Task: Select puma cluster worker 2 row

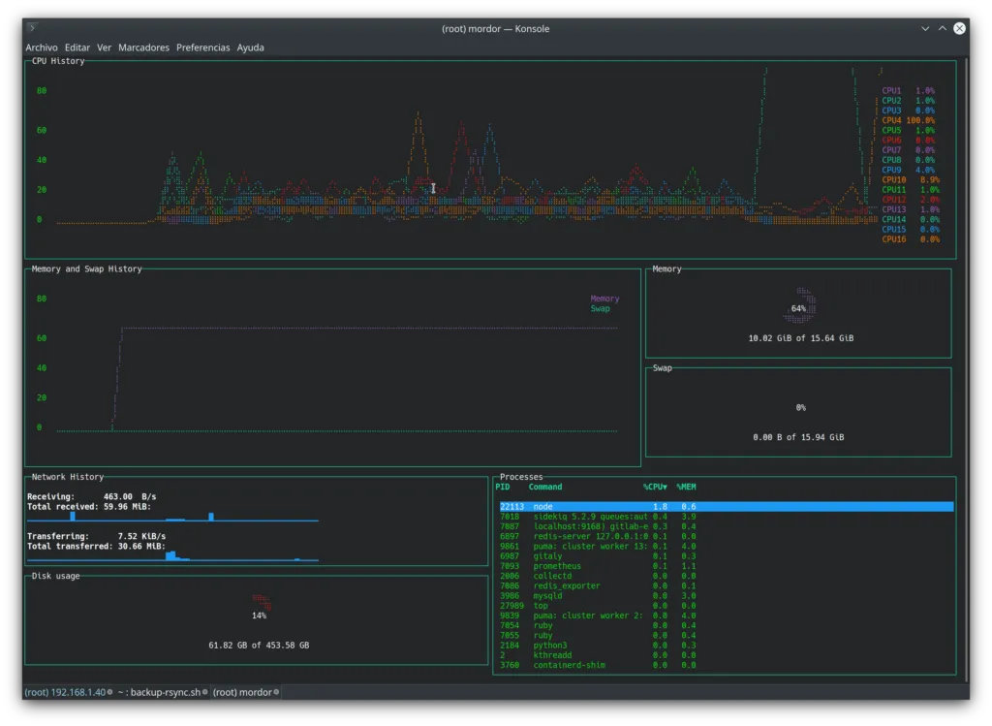Action: point(727,616)
